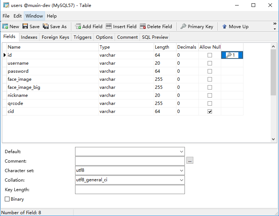Screen dimensions: 279x216
Task: Click the Type cell of the id row
Action: click(126, 55)
